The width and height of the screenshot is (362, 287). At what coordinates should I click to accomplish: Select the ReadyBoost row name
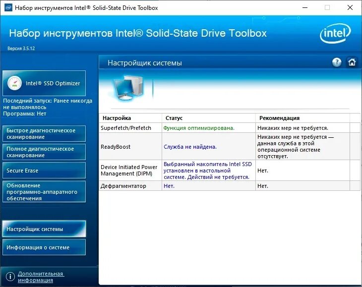pyautogui.click(x=116, y=147)
